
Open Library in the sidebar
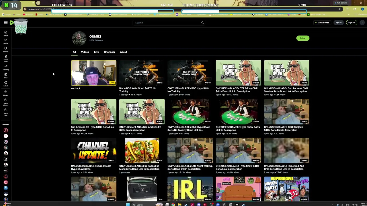(5, 93)
